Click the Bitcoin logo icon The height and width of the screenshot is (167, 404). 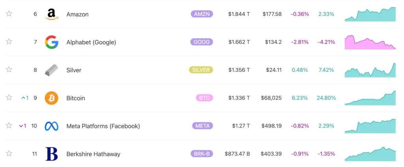tap(51, 98)
